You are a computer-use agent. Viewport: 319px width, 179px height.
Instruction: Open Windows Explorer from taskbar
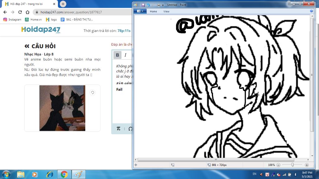point(21,175)
